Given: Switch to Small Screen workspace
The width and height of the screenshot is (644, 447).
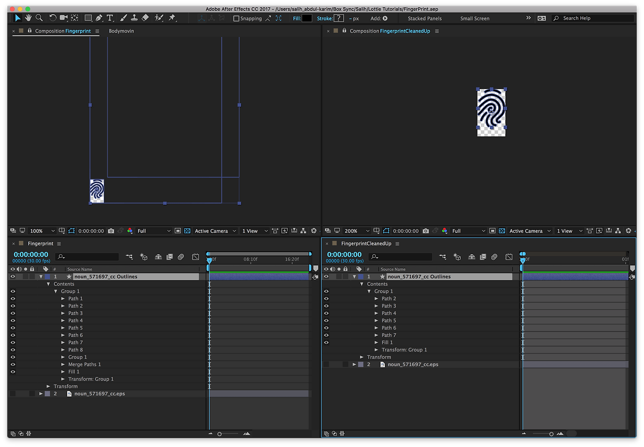Looking at the screenshot, I should click(474, 19).
